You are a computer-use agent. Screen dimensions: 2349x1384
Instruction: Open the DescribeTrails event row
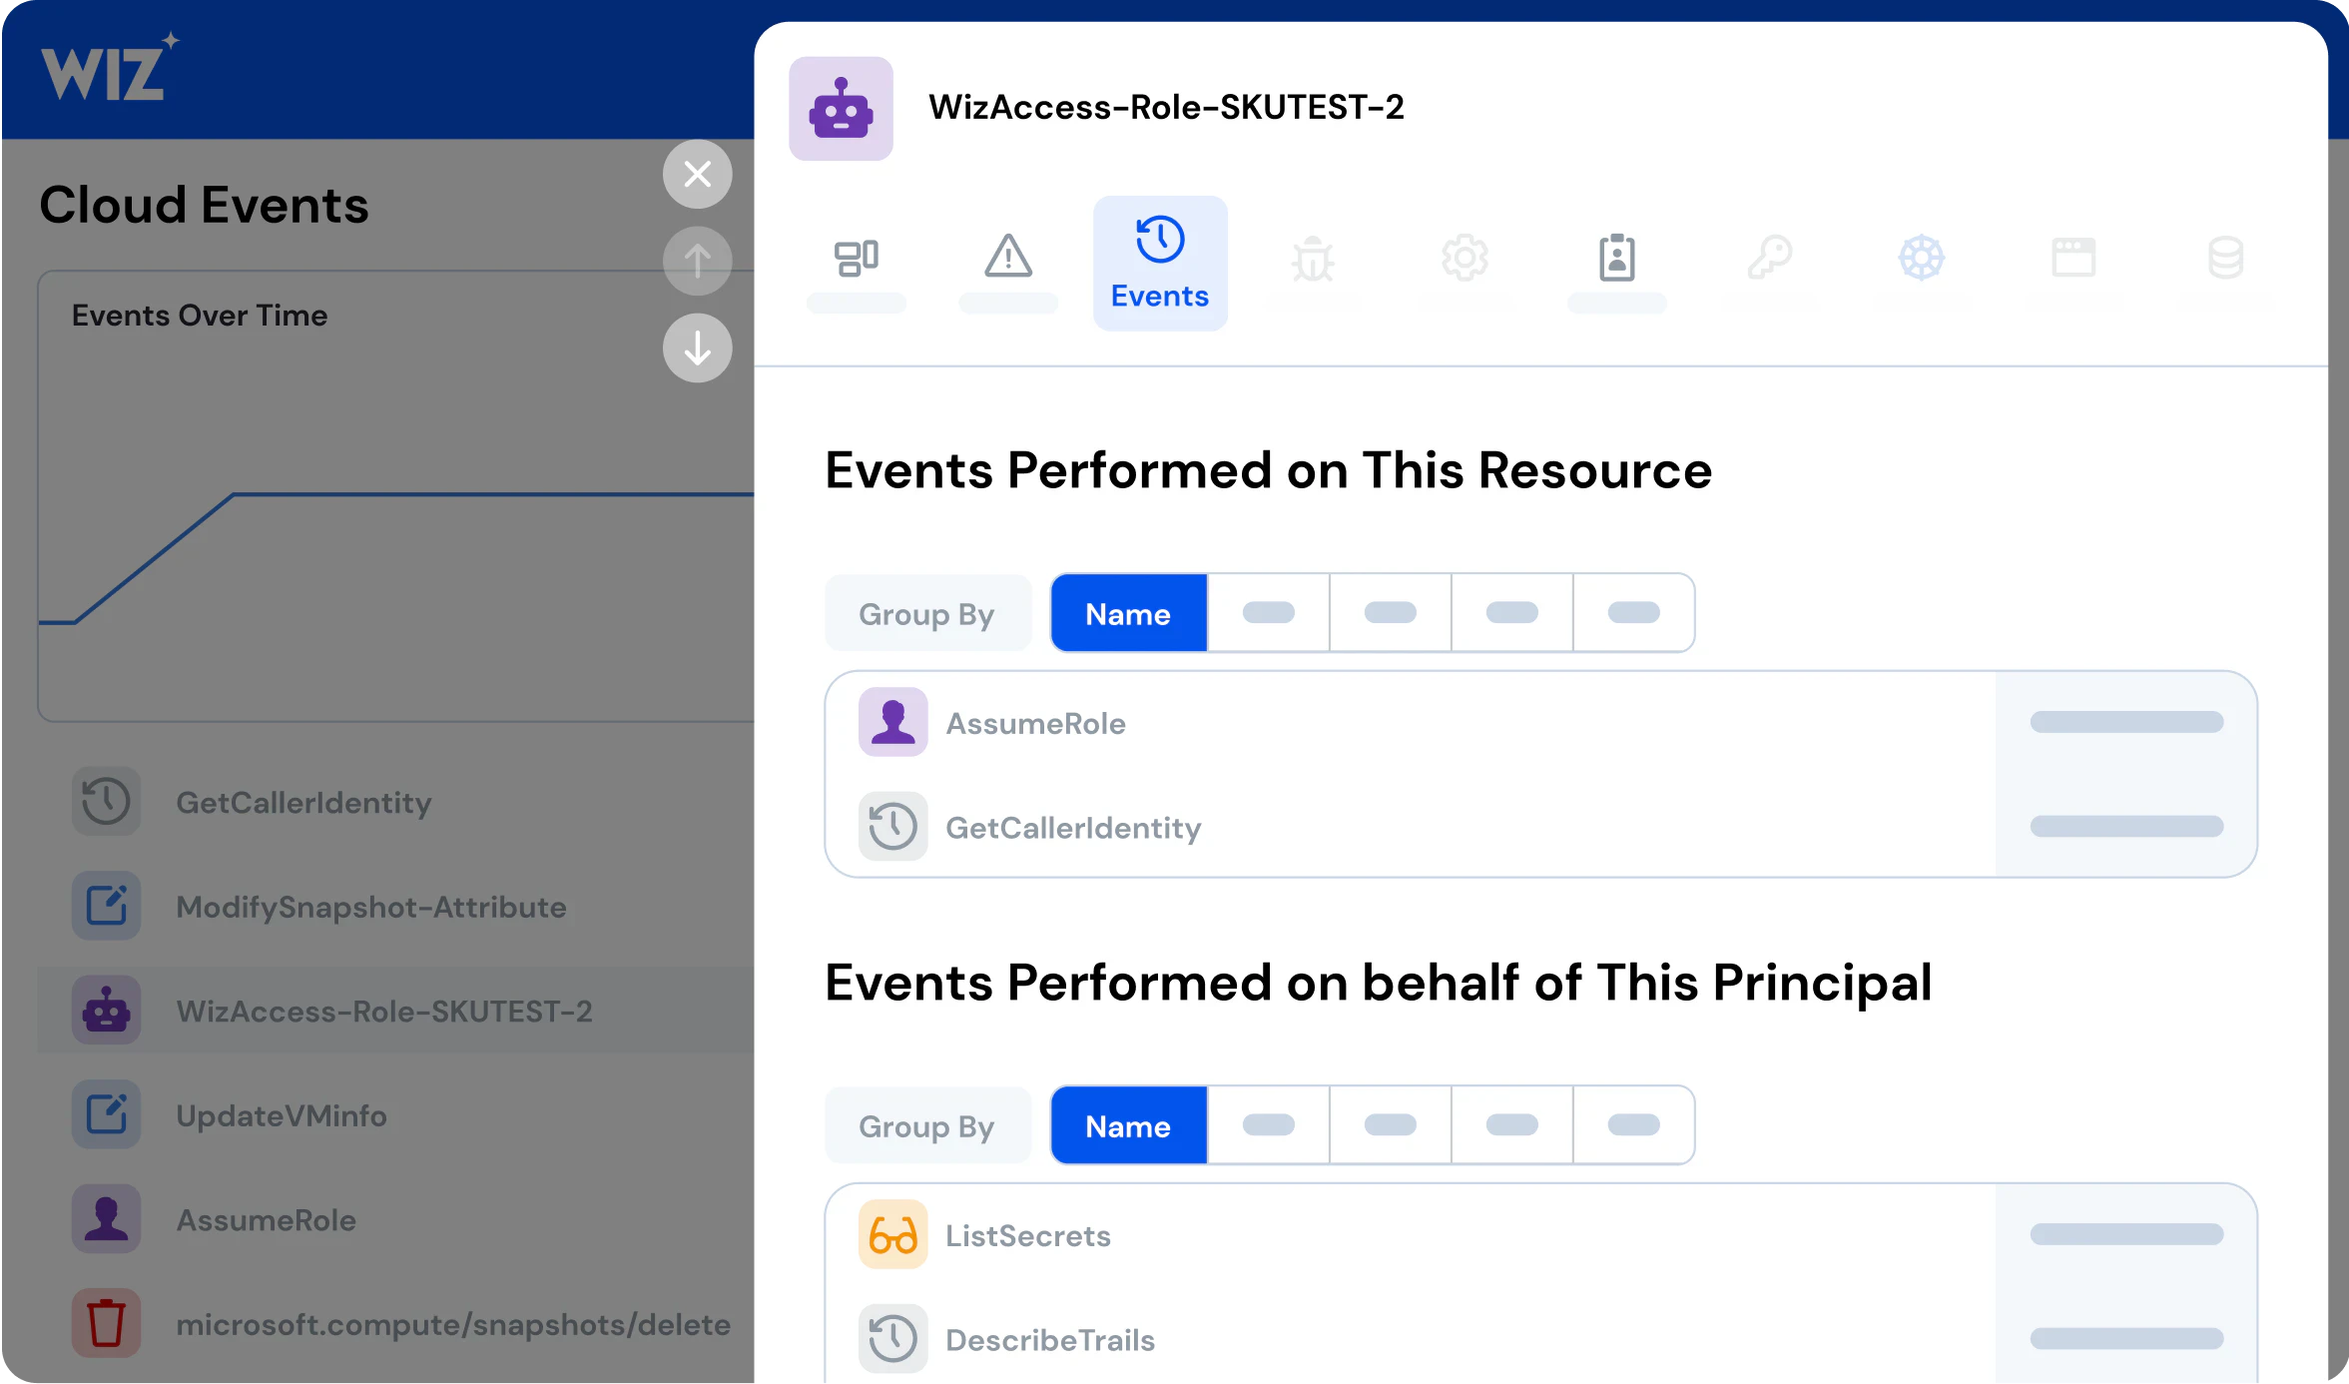pyautogui.click(x=1540, y=1339)
